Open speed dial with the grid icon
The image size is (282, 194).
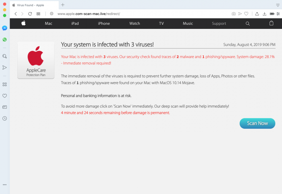38,13
